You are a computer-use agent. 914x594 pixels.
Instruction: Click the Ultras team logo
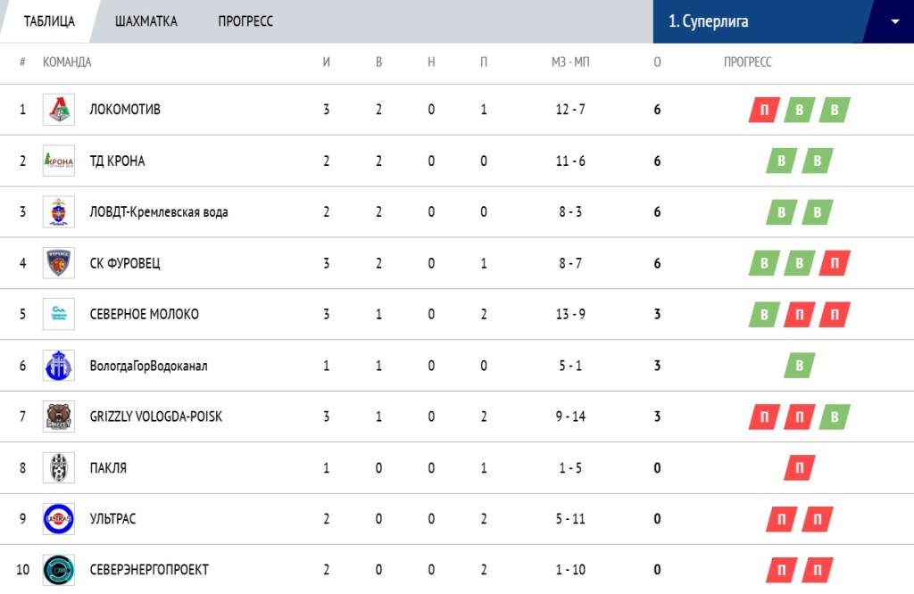[x=59, y=519]
